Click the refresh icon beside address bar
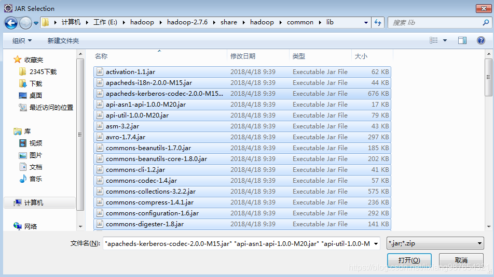Viewport: 494px width, 277px height. (x=378, y=23)
